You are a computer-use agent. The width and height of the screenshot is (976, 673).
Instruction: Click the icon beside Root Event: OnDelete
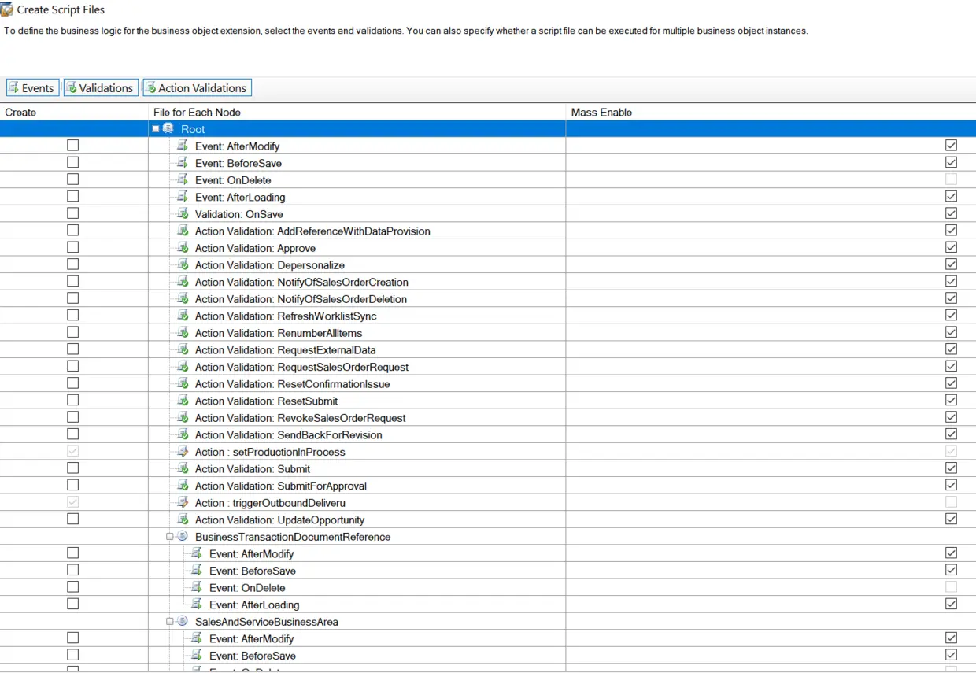click(183, 179)
